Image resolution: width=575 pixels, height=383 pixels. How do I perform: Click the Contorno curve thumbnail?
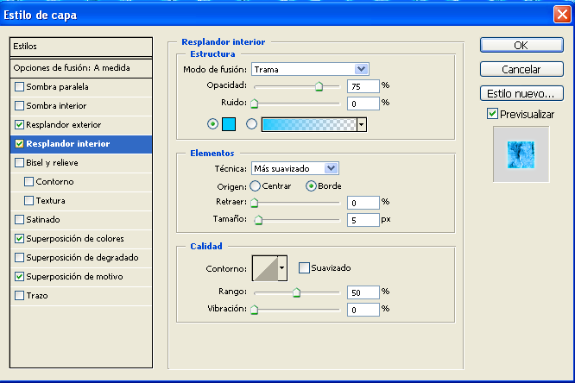[x=269, y=268]
